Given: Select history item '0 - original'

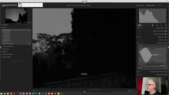Looking at the screenshot, I should click(x=16, y=42).
